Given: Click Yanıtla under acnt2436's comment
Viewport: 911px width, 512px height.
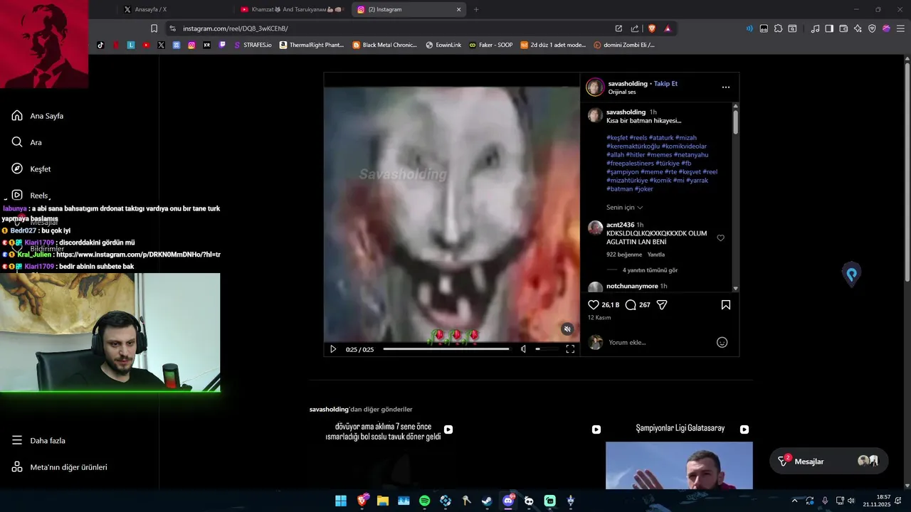Looking at the screenshot, I should (x=655, y=255).
